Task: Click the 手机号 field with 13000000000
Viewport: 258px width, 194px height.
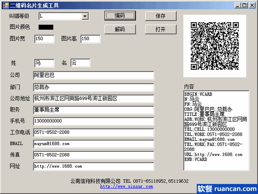Action: [x=94, y=121]
